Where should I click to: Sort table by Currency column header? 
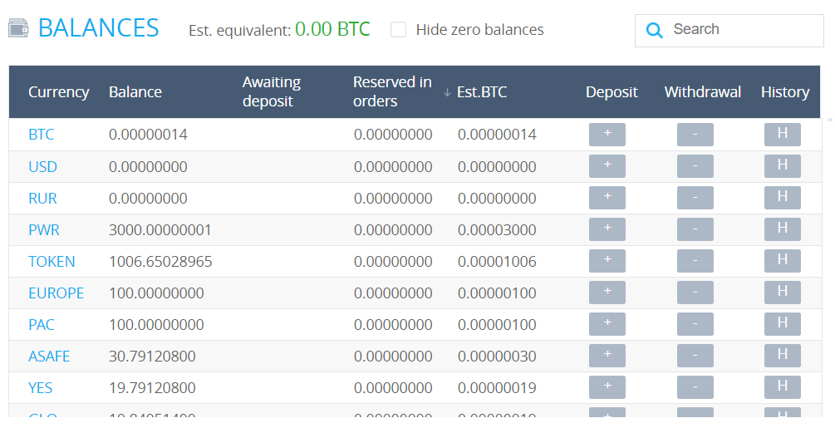click(x=58, y=92)
